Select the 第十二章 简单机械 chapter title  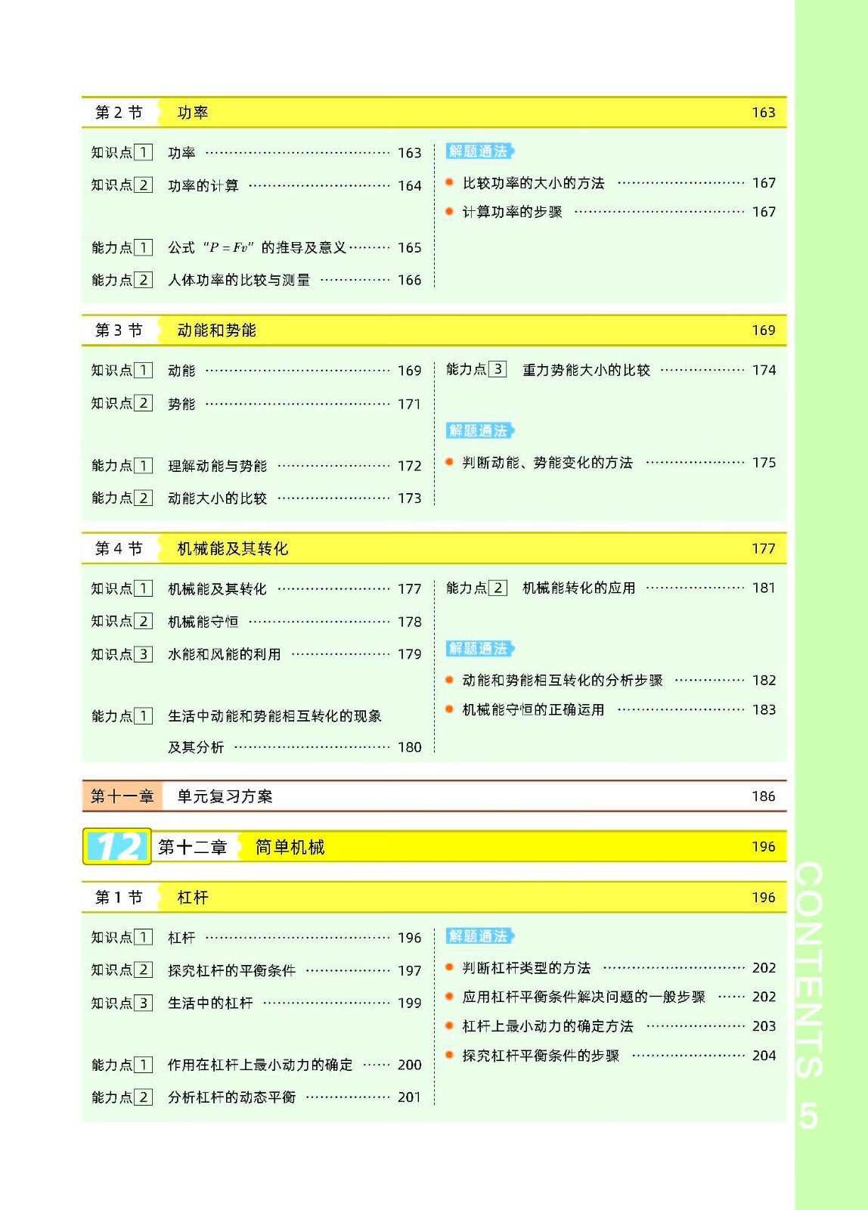coord(290,847)
